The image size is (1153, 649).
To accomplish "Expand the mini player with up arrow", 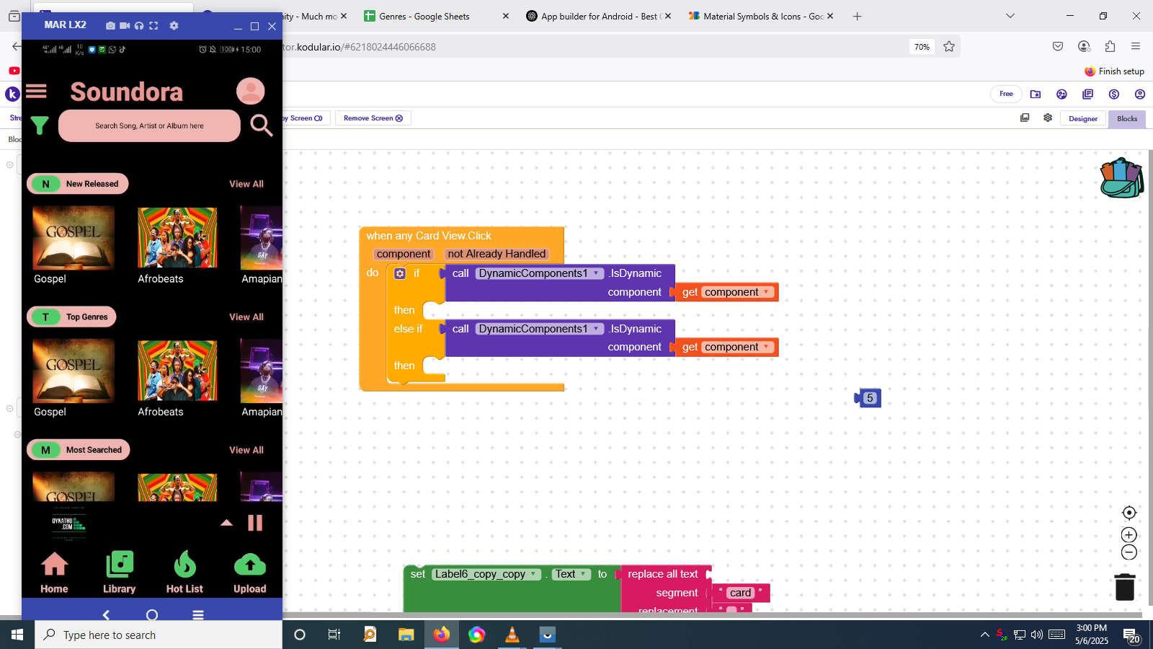I will pos(226,523).
